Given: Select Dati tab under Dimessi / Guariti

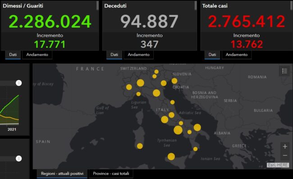Looking at the screenshot, I should coord(13,55).
